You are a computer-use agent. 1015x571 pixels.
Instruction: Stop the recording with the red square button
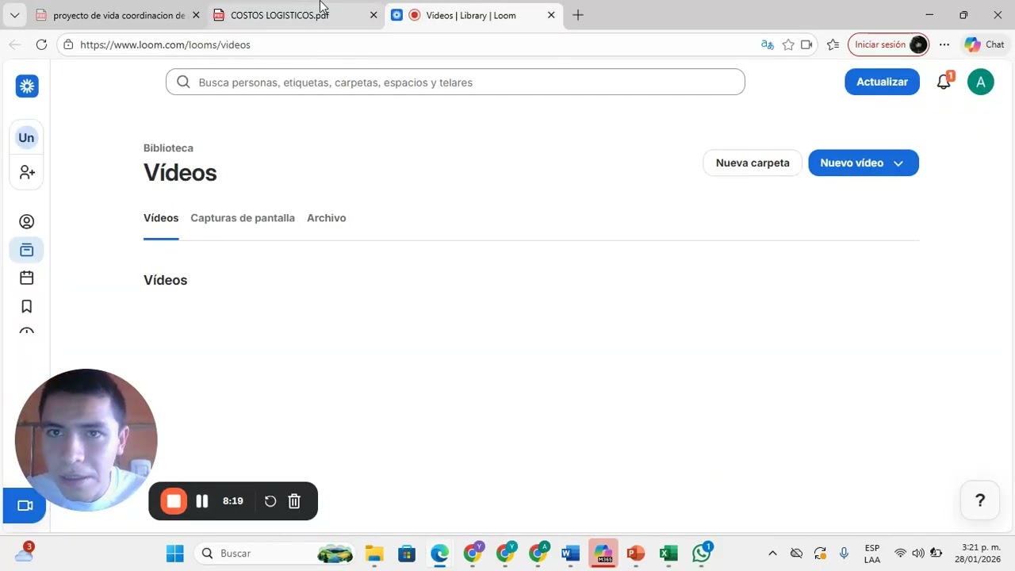(174, 501)
